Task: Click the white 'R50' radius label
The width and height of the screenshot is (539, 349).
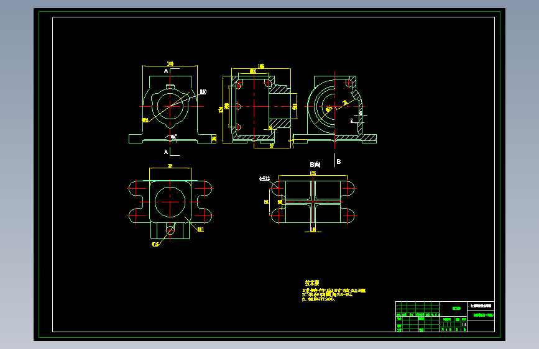Action: tap(203, 92)
